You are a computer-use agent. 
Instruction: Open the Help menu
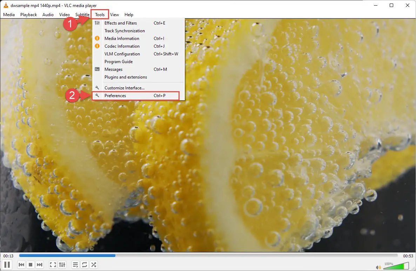(129, 15)
